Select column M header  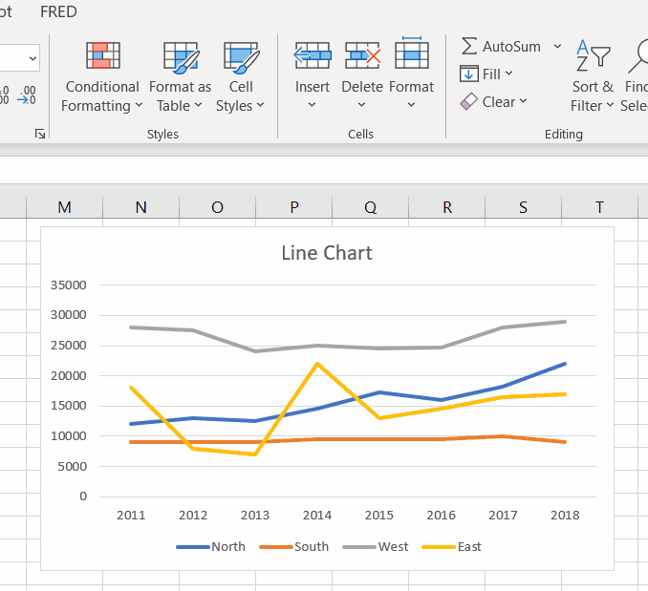click(64, 207)
